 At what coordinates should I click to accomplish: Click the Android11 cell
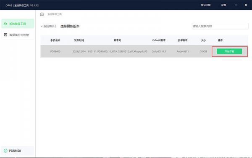[x=183, y=51]
